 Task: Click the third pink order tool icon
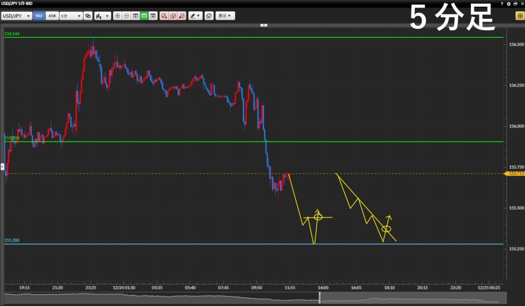[181, 16]
